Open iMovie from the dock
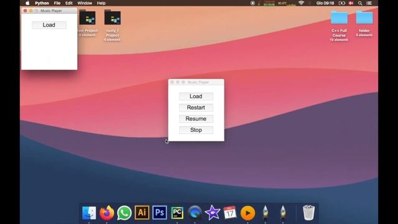This screenshot has width=398, height=224. point(213,213)
